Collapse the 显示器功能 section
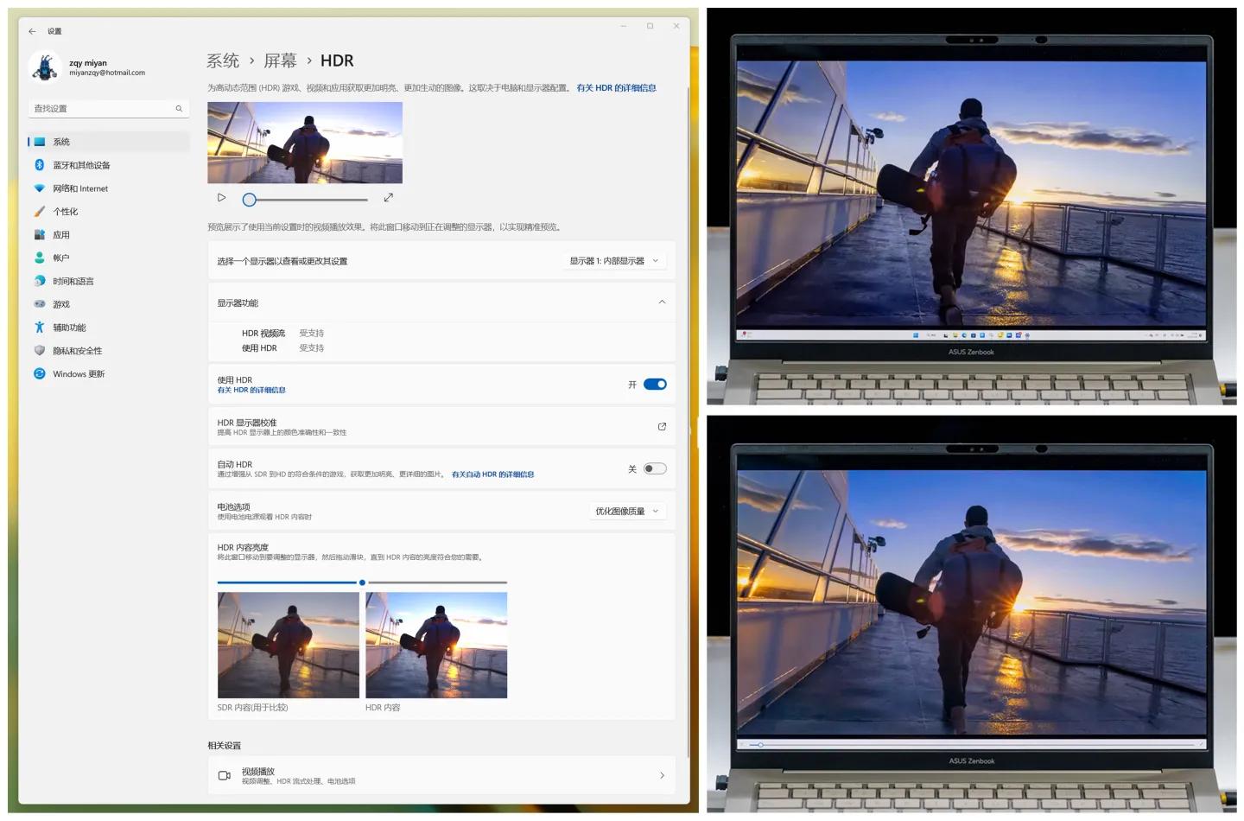This screenshot has height=821, width=1244. coord(662,302)
